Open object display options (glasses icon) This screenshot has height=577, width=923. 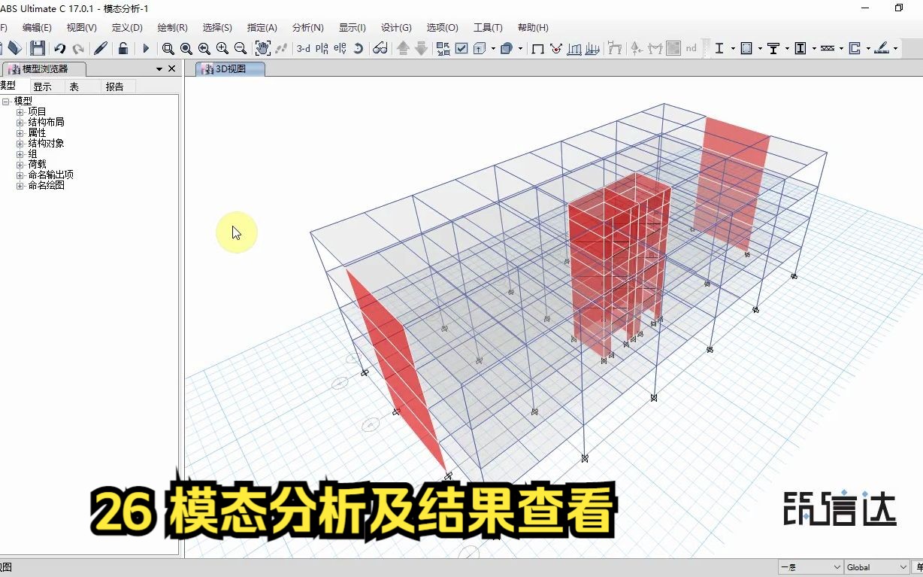[381, 48]
